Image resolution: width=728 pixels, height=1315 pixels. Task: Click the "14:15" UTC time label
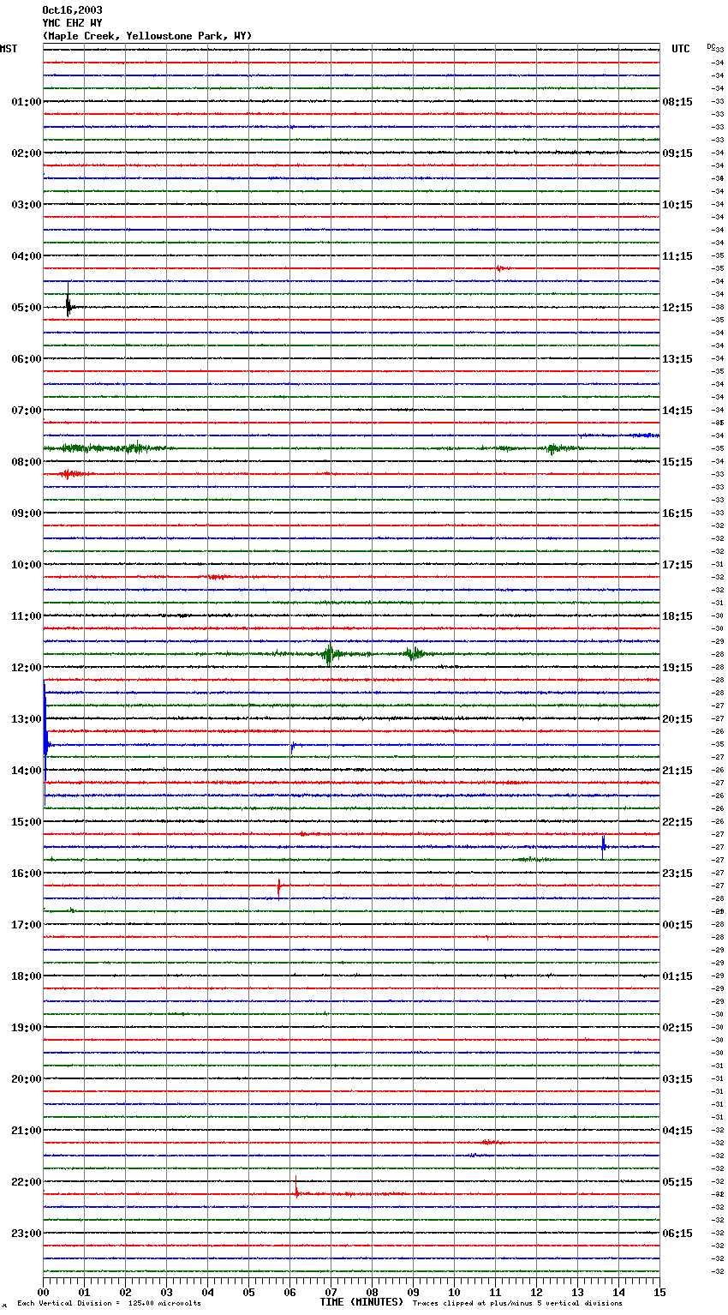[x=677, y=410]
